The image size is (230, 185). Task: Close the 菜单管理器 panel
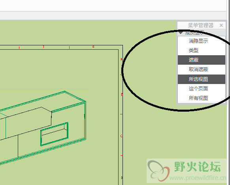(221, 25)
